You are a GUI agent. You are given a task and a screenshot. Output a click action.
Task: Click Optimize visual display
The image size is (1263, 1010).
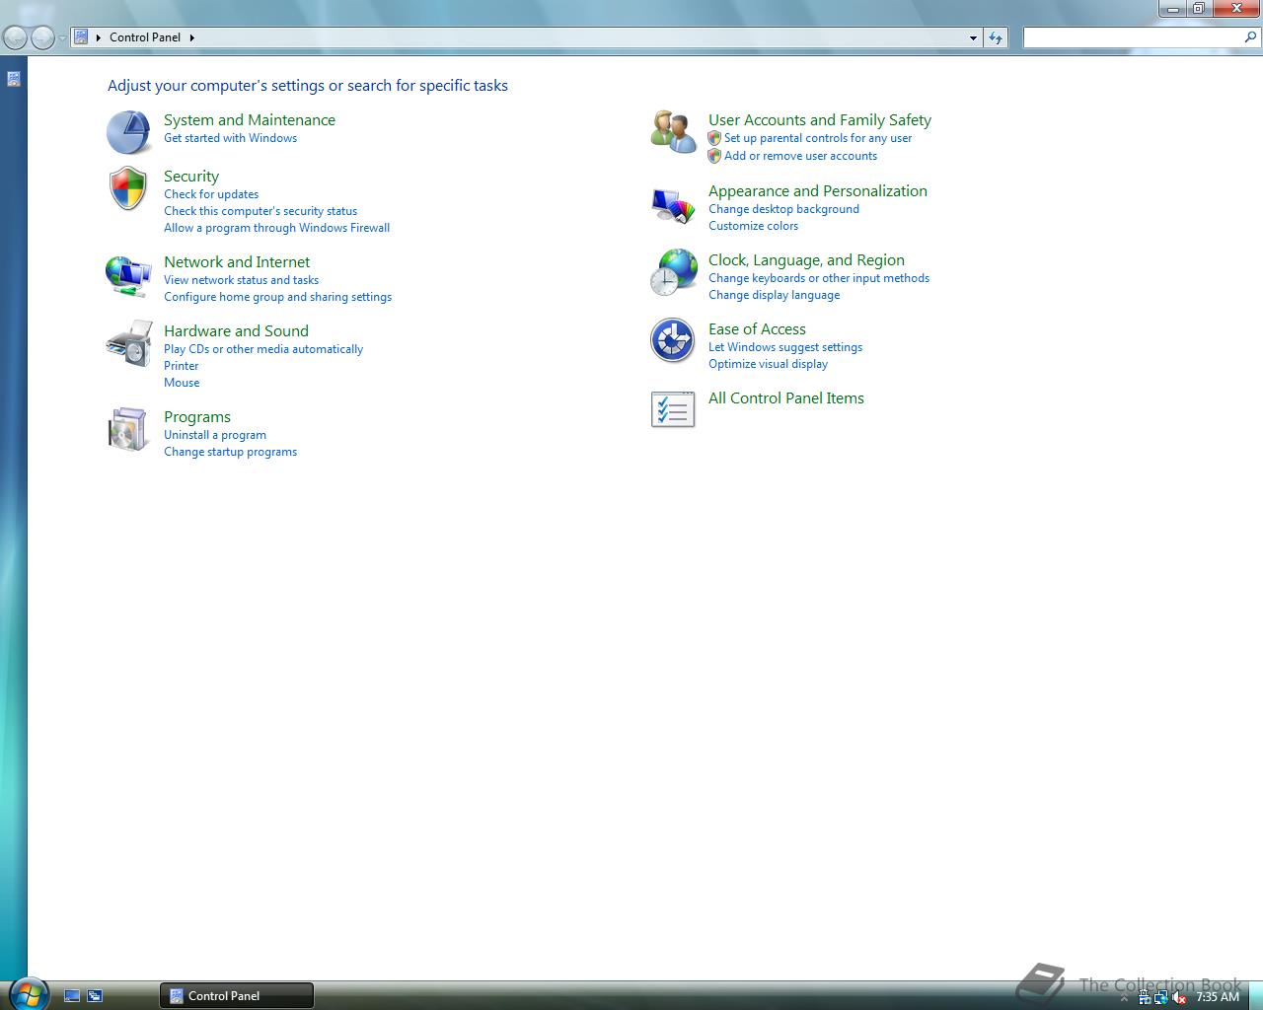pos(768,364)
